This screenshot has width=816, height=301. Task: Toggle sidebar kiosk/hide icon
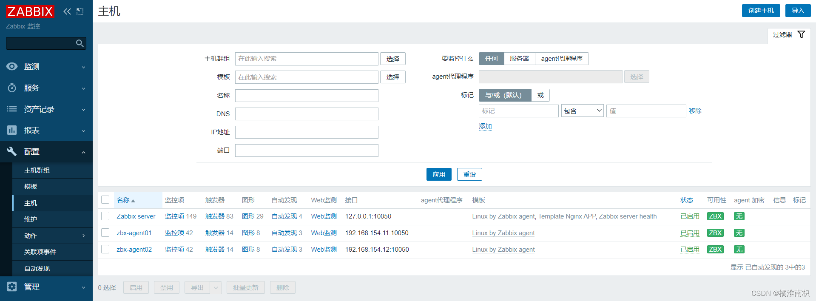click(80, 11)
